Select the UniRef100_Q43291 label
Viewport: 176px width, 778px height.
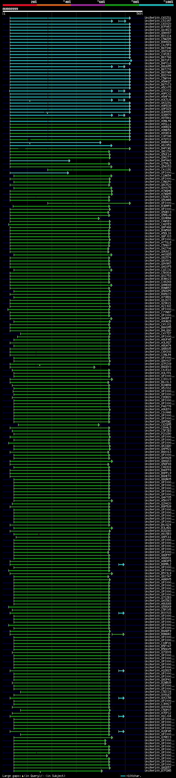coord(158,103)
